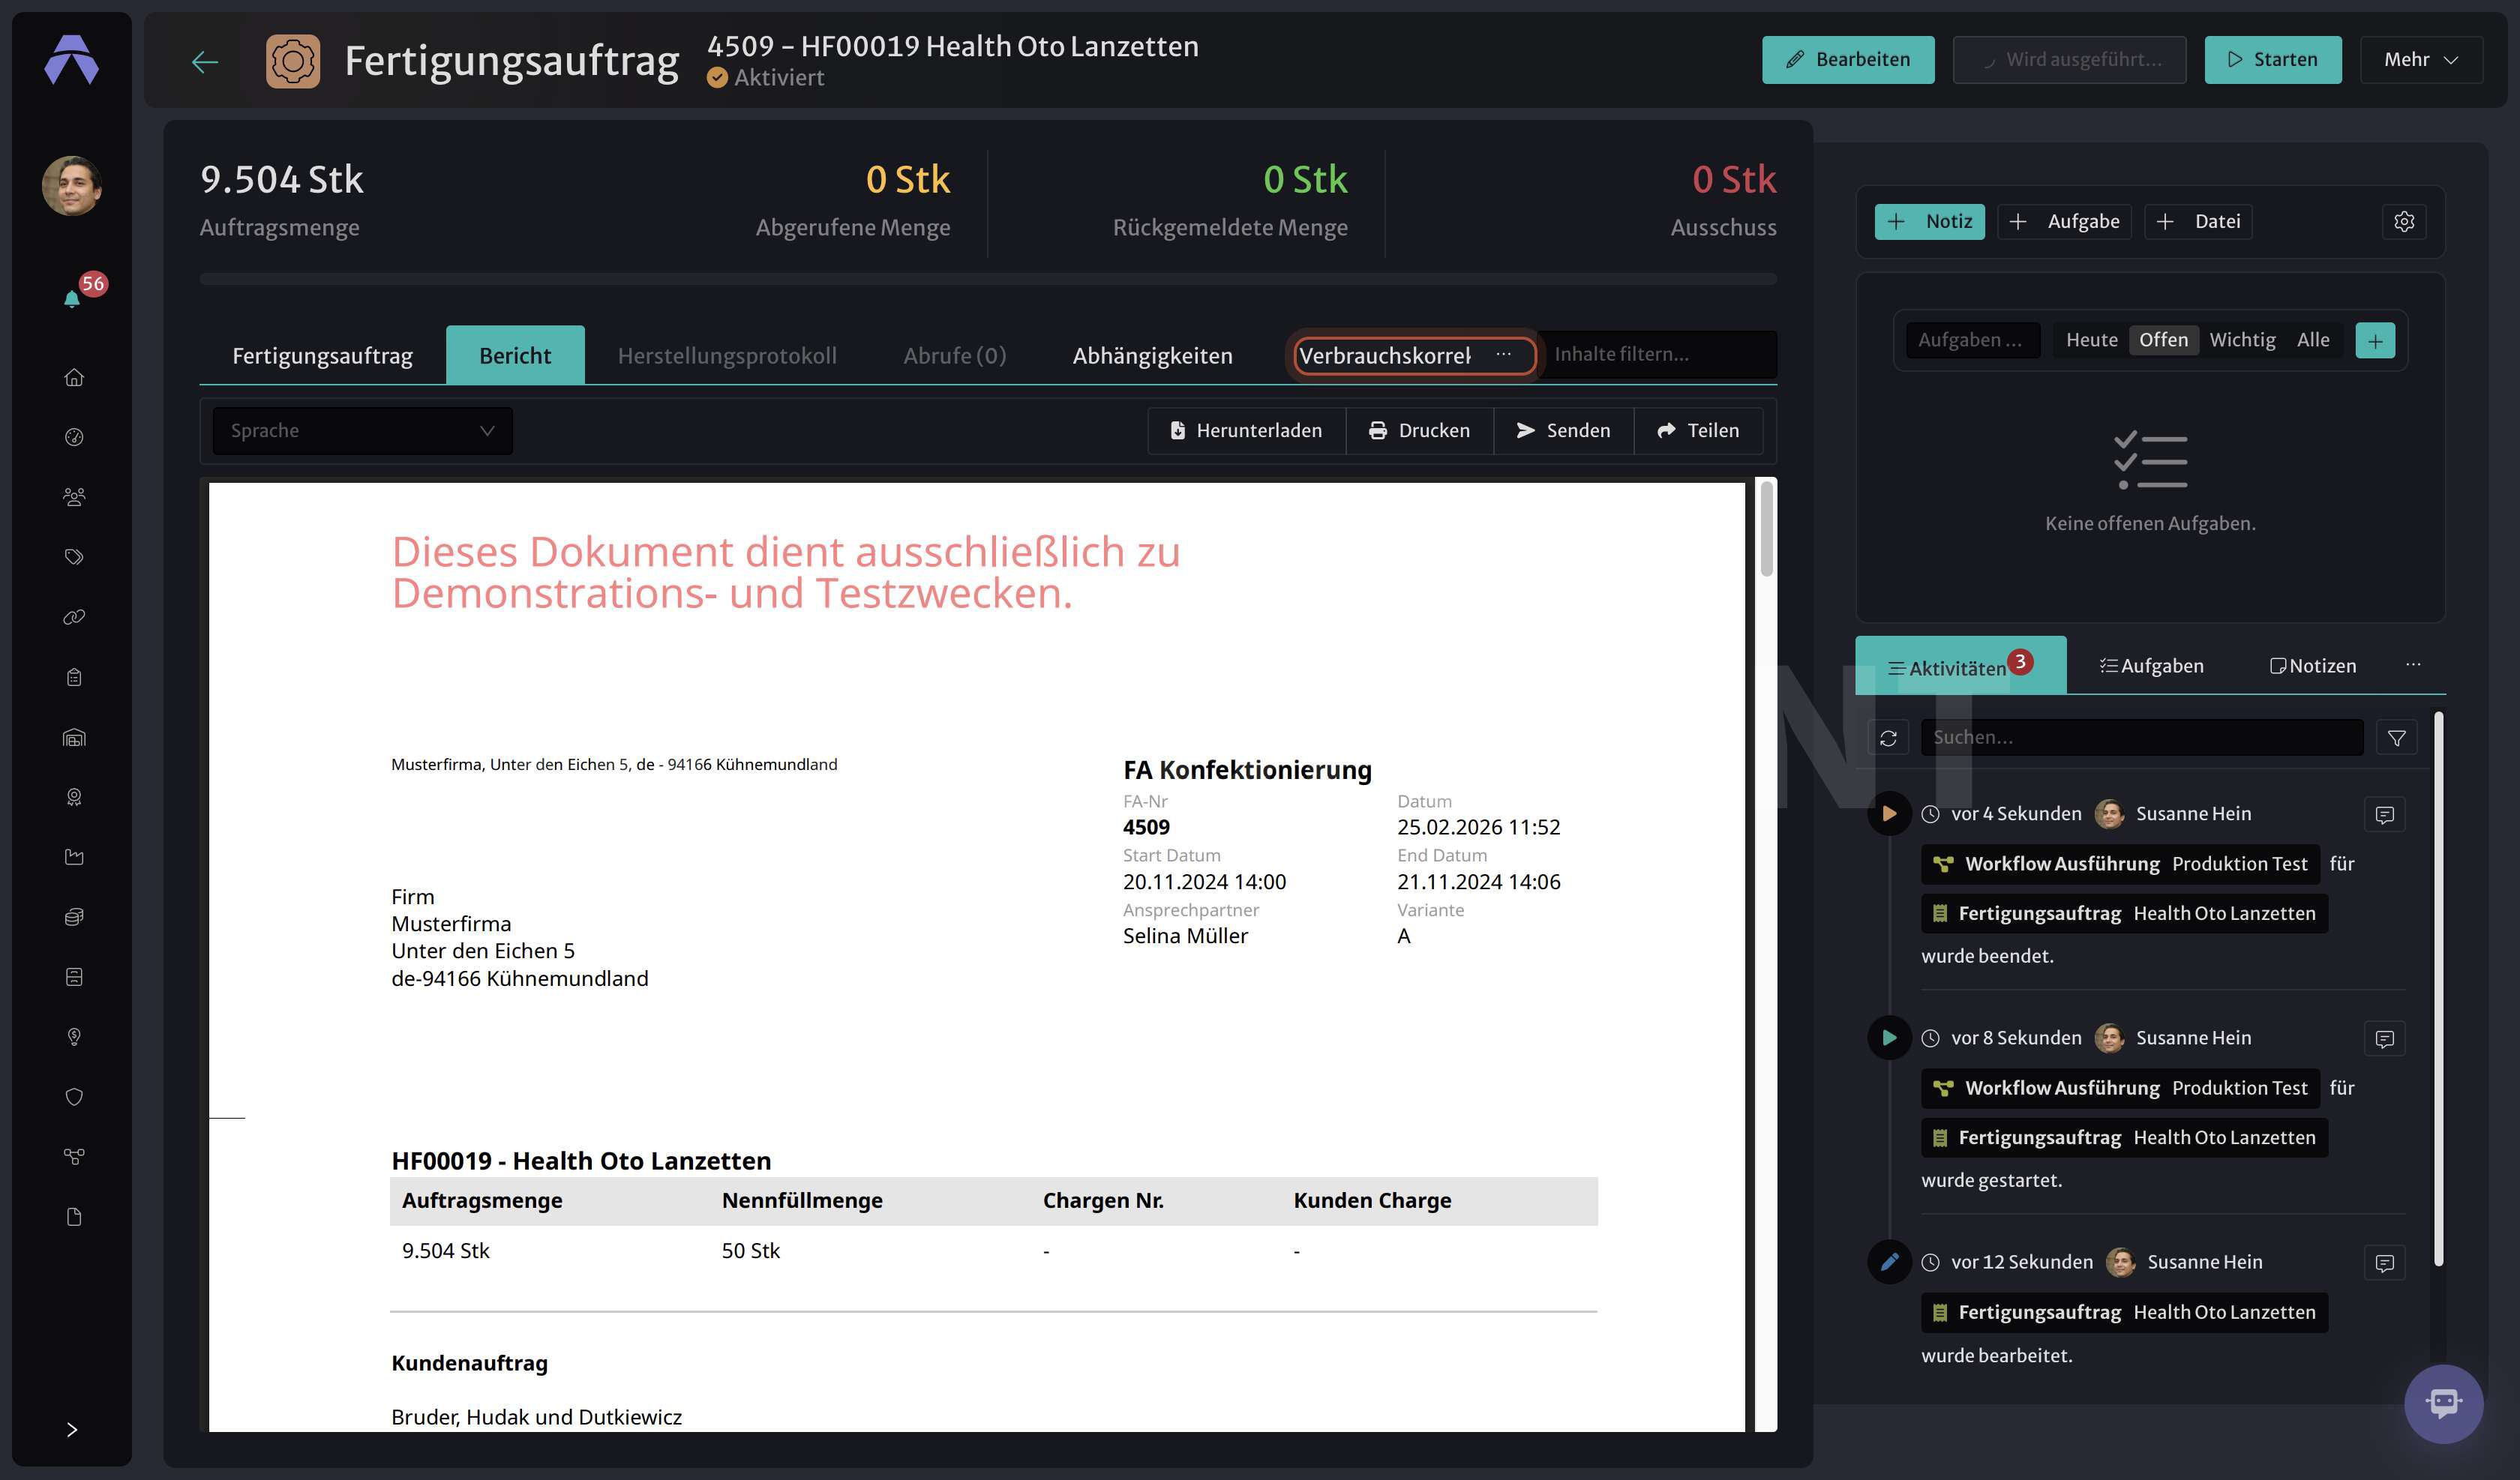The width and height of the screenshot is (2520, 1480).
Task: Select the Wichtig task filter
Action: tap(2242, 340)
